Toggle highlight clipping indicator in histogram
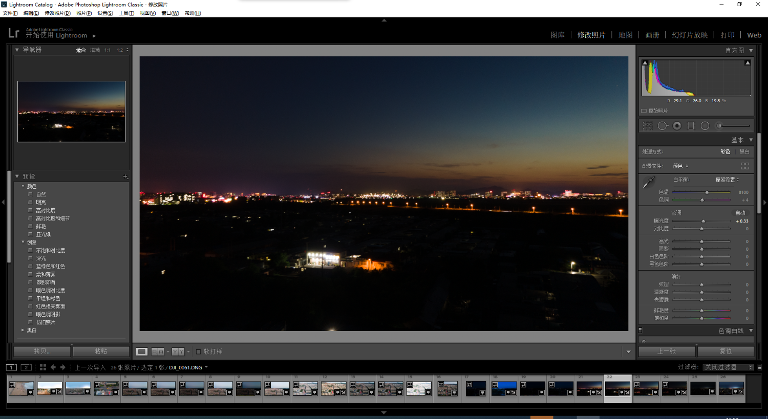The width and height of the screenshot is (768, 419). [748, 63]
